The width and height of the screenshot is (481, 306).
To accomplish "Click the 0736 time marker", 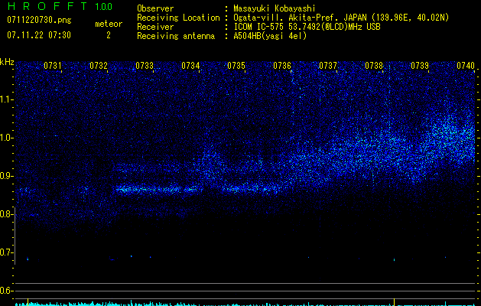I will coord(282,65).
